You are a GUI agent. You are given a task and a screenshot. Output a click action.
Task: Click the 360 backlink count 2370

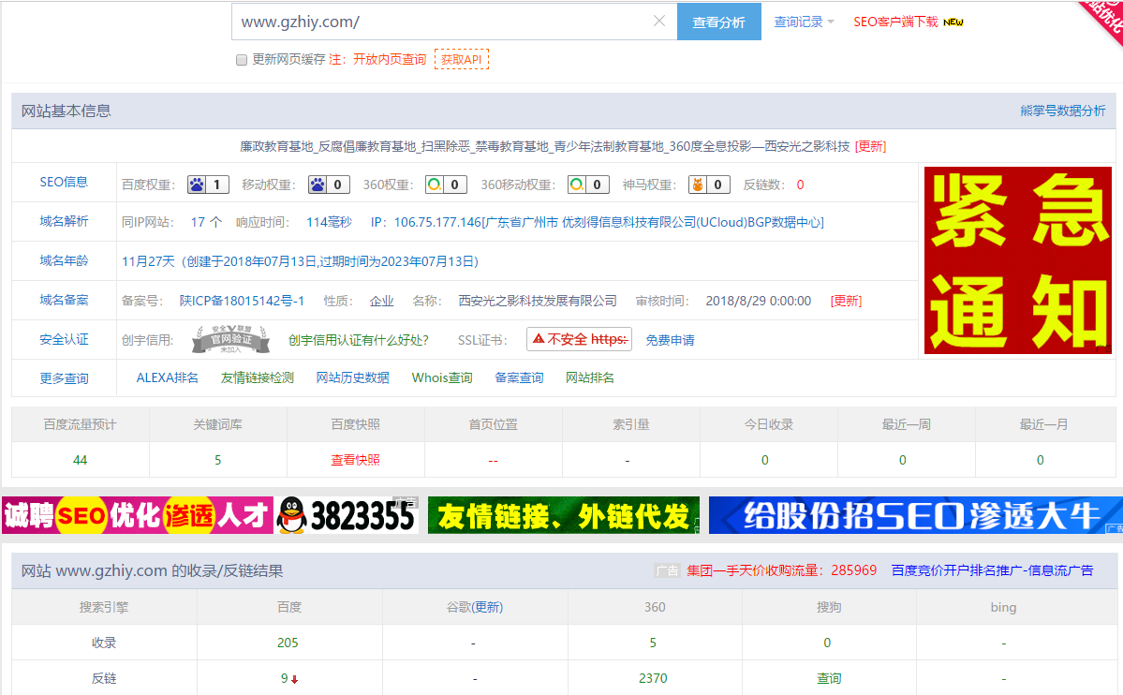point(653,678)
